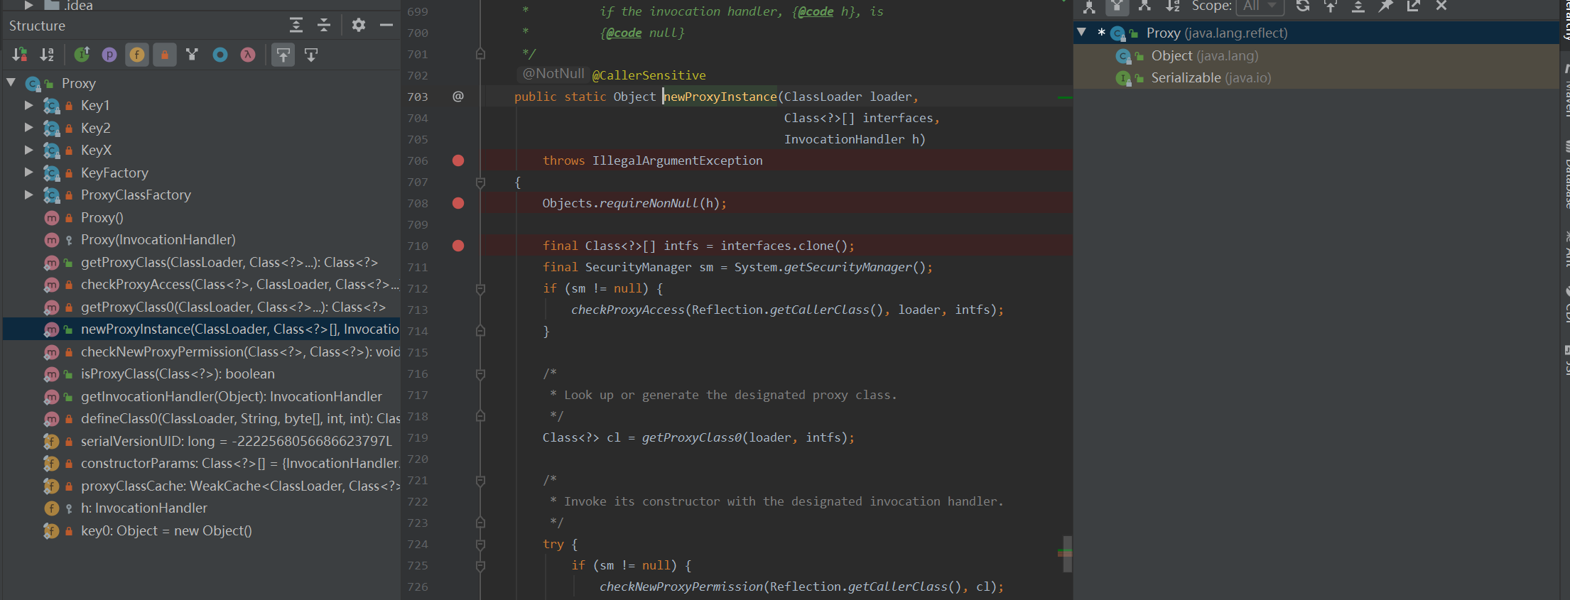Open Structure panel settings gear

tap(359, 26)
